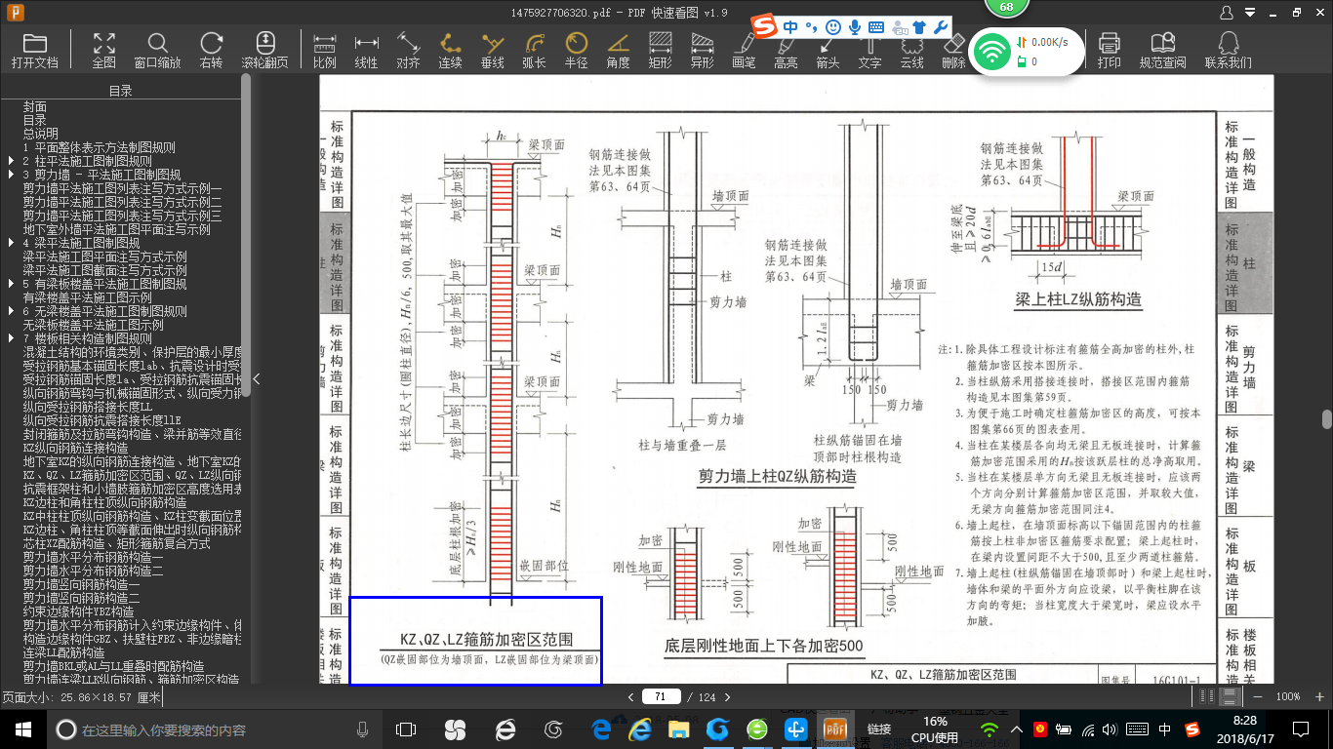Image resolution: width=1333 pixels, height=749 pixels.
Task: Rotate the page right with 右转
Action: (x=212, y=51)
